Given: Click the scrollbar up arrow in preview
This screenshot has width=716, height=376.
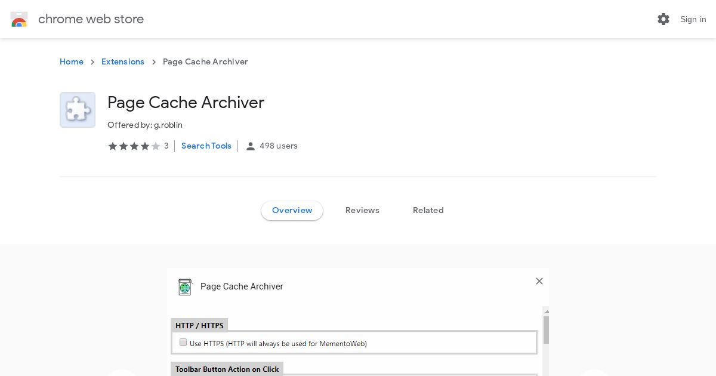Looking at the screenshot, I should pyautogui.click(x=546, y=312).
